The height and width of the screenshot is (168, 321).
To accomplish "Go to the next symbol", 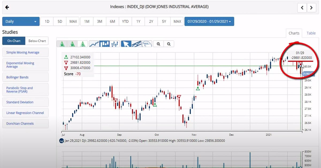I will point(311,8).
